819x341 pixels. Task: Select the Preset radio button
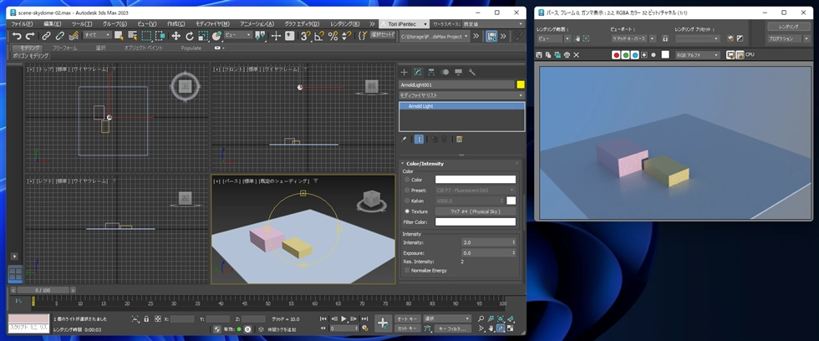(x=408, y=191)
